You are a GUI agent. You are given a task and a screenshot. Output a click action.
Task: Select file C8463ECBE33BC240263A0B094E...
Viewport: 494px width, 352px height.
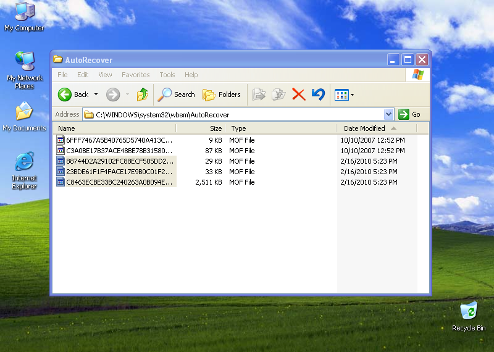point(119,182)
